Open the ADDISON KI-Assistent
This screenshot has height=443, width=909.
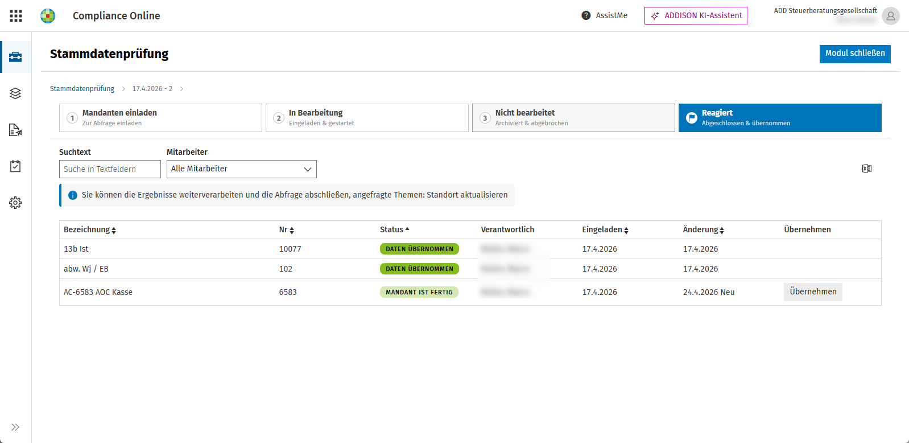click(696, 16)
